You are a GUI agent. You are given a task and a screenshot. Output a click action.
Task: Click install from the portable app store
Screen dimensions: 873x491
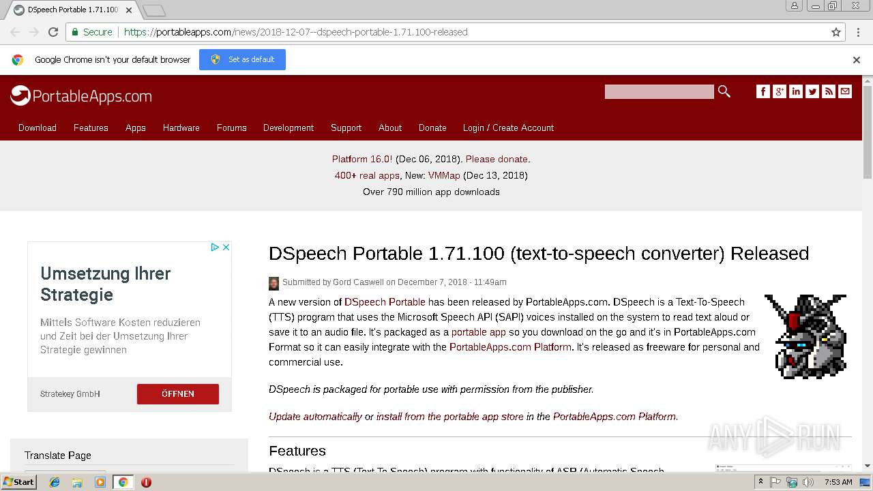[450, 417]
